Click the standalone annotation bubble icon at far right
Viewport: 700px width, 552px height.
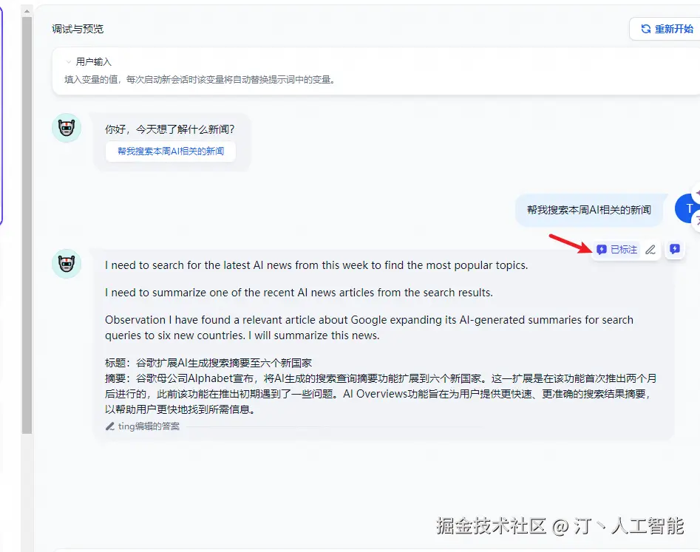coord(675,249)
